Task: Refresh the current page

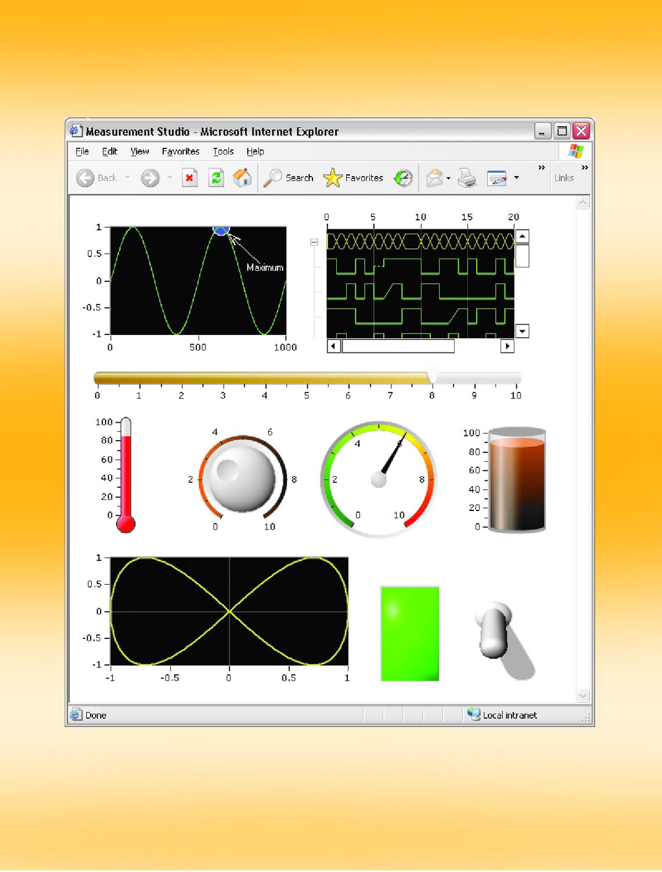Action: pyautogui.click(x=216, y=177)
